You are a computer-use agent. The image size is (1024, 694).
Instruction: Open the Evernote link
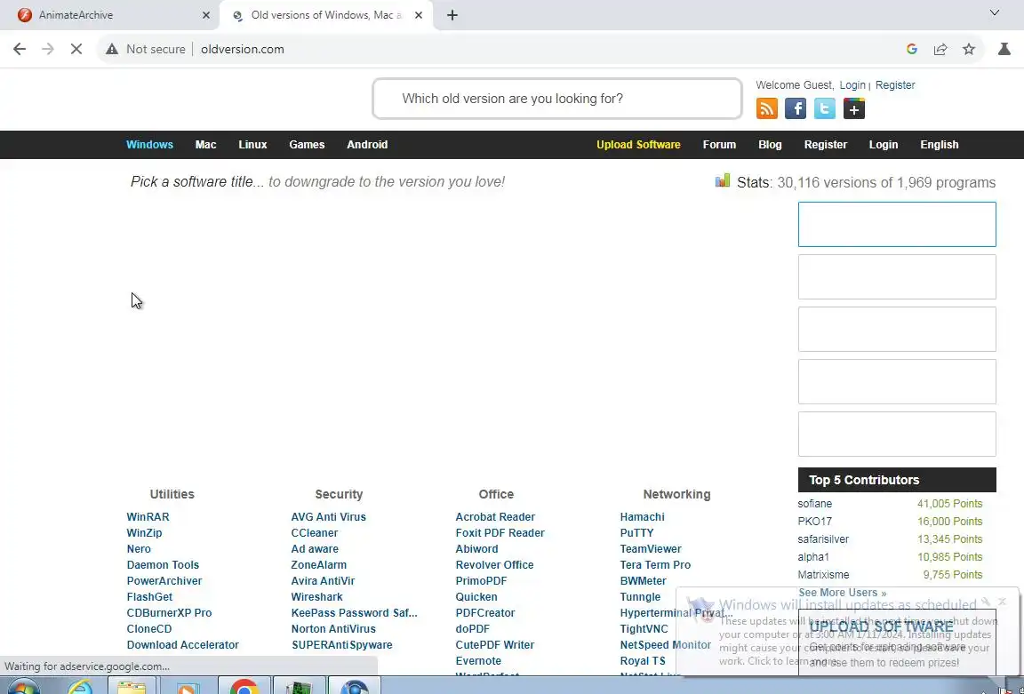coord(478,661)
